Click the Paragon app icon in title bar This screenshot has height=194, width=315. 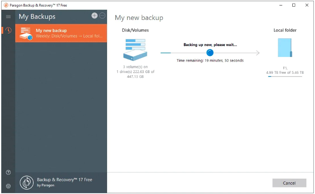(x=6, y=5)
